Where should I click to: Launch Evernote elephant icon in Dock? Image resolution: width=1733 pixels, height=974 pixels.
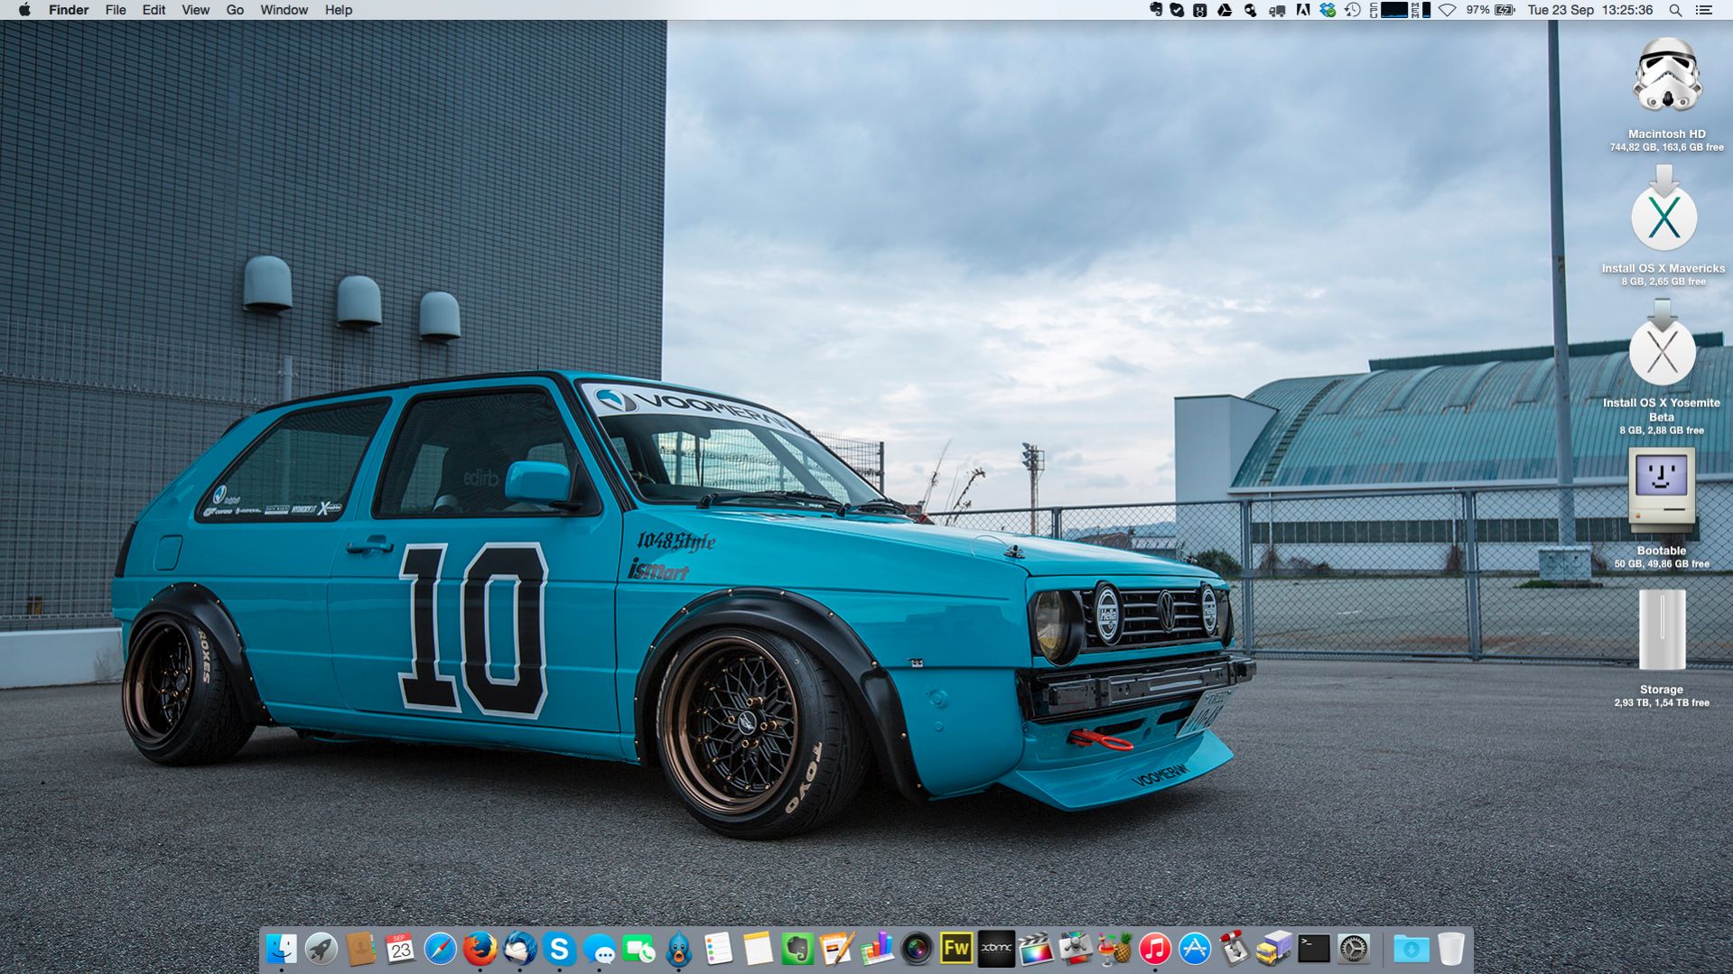[797, 949]
